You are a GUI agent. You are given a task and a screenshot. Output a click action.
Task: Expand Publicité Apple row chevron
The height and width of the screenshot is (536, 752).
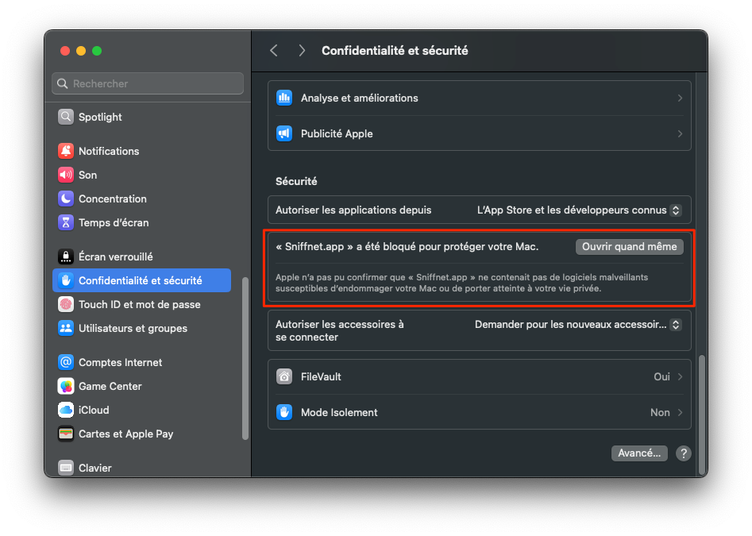(x=680, y=133)
